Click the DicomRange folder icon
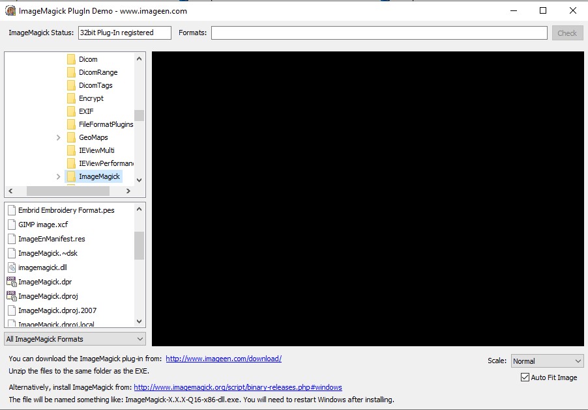Viewport: 588px width, 410px height. tap(71, 72)
